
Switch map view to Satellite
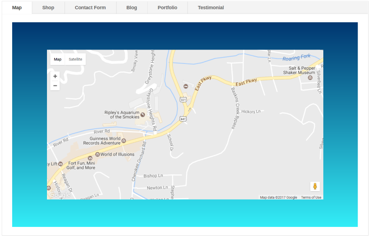[x=75, y=59]
